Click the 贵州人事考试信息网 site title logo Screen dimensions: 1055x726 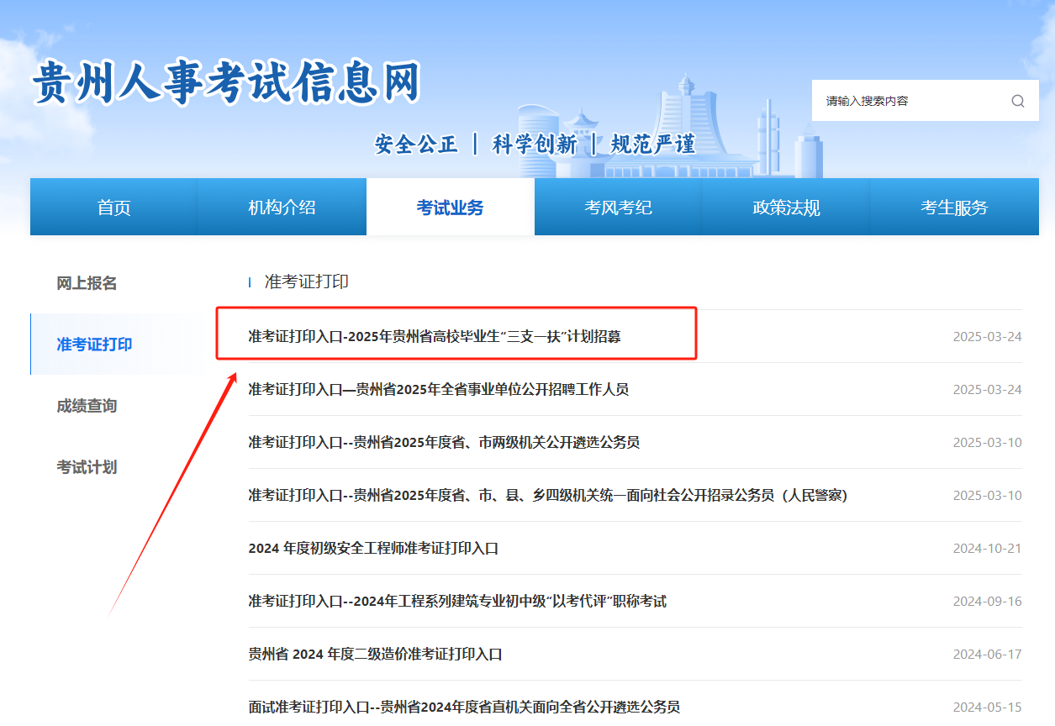click(x=227, y=84)
